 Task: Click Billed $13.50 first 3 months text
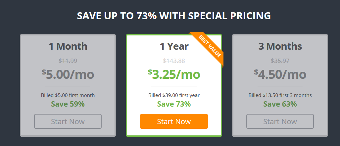coord(280,95)
